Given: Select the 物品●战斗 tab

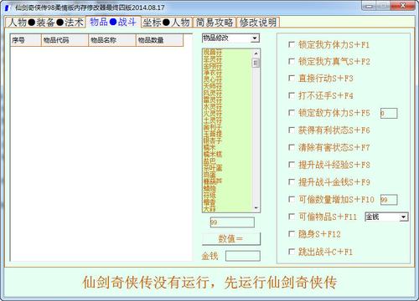Looking at the screenshot, I should [113, 22].
